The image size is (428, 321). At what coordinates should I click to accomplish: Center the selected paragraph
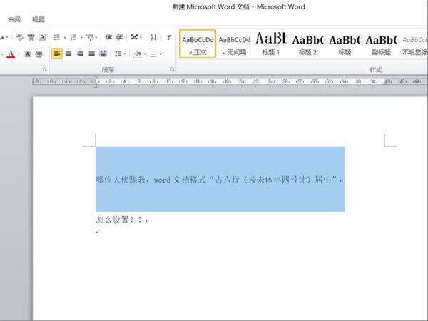68,53
